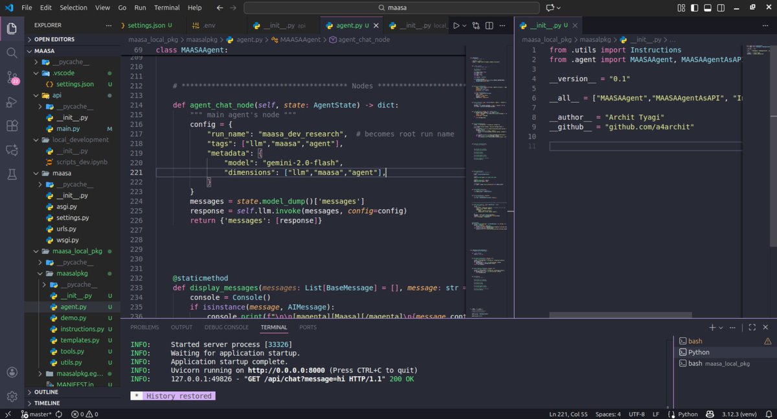Open Copilot status icon in status bar
Screen dimensions: 777x419
click(x=709, y=414)
